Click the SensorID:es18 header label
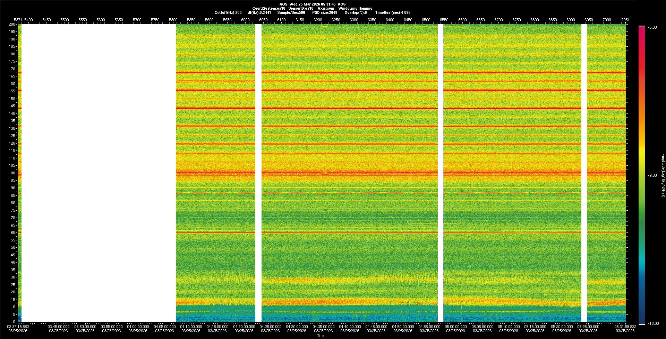The image size is (666, 339). tap(301, 8)
